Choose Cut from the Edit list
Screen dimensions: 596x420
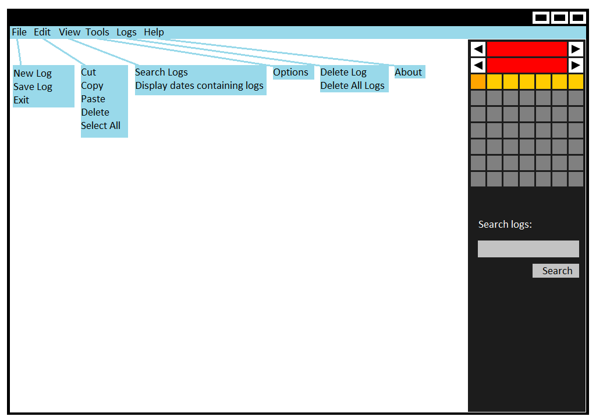point(88,72)
